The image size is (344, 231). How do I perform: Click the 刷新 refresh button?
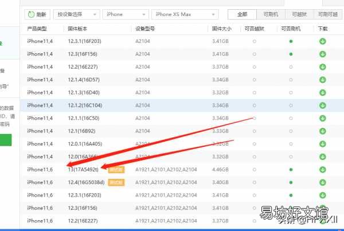37,14
